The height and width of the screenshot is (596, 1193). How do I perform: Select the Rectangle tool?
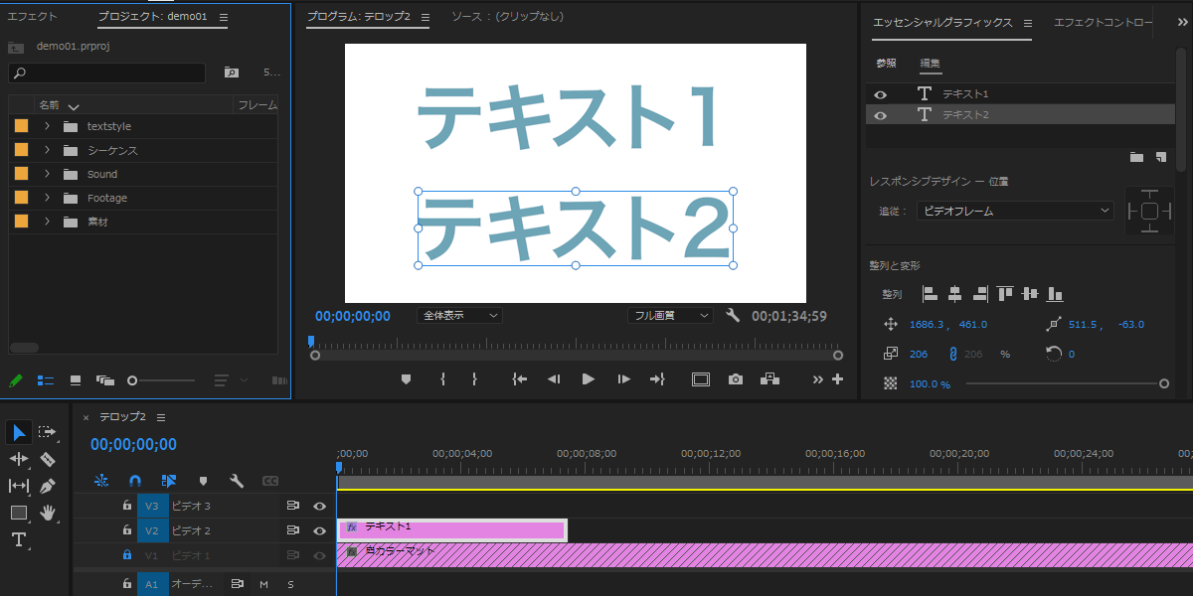19,513
